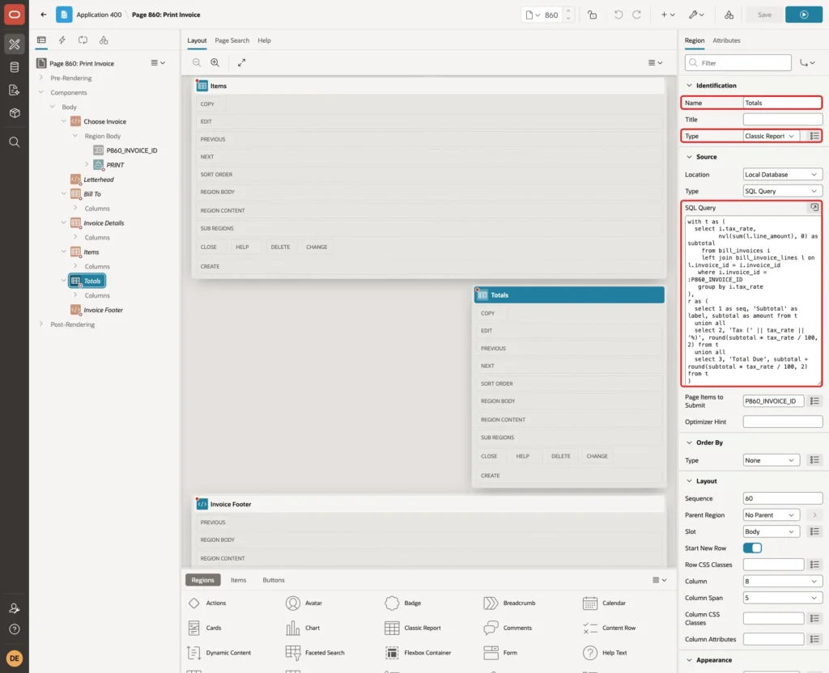Zoom in the layout view
The height and width of the screenshot is (673, 829).
click(x=215, y=62)
